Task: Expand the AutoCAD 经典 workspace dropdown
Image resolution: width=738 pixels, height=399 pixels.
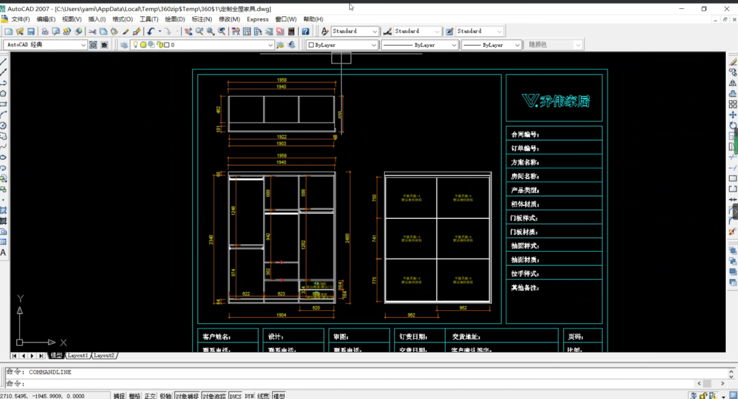Action: (83, 45)
